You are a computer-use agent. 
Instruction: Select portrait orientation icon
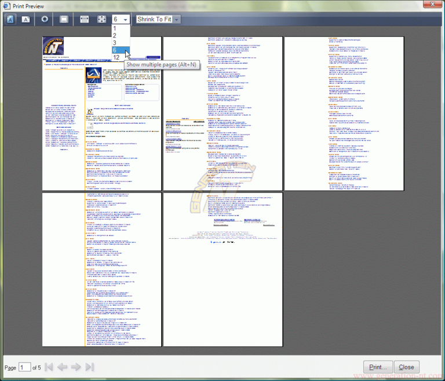[10, 19]
